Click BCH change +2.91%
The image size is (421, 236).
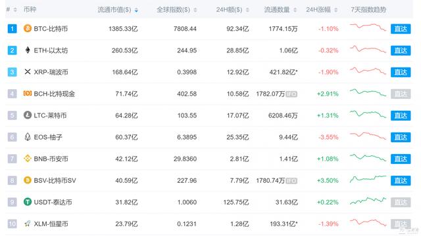(328, 94)
